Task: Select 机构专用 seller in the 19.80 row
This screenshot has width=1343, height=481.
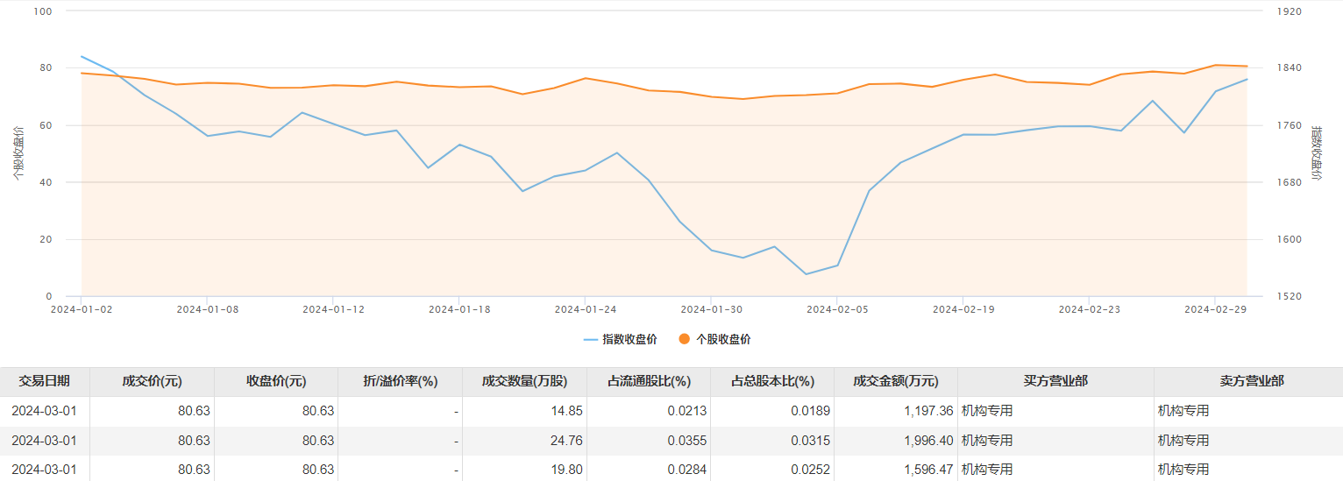Action: (x=1183, y=470)
